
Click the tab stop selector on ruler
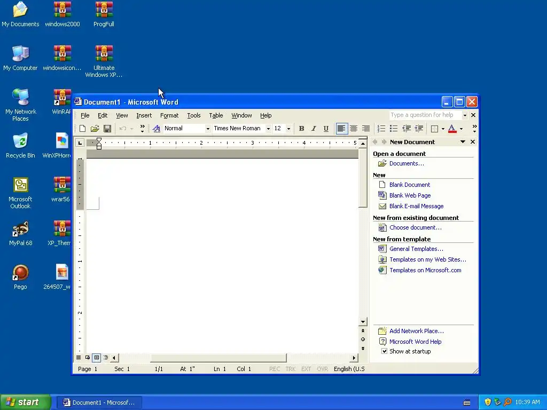(80, 143)
